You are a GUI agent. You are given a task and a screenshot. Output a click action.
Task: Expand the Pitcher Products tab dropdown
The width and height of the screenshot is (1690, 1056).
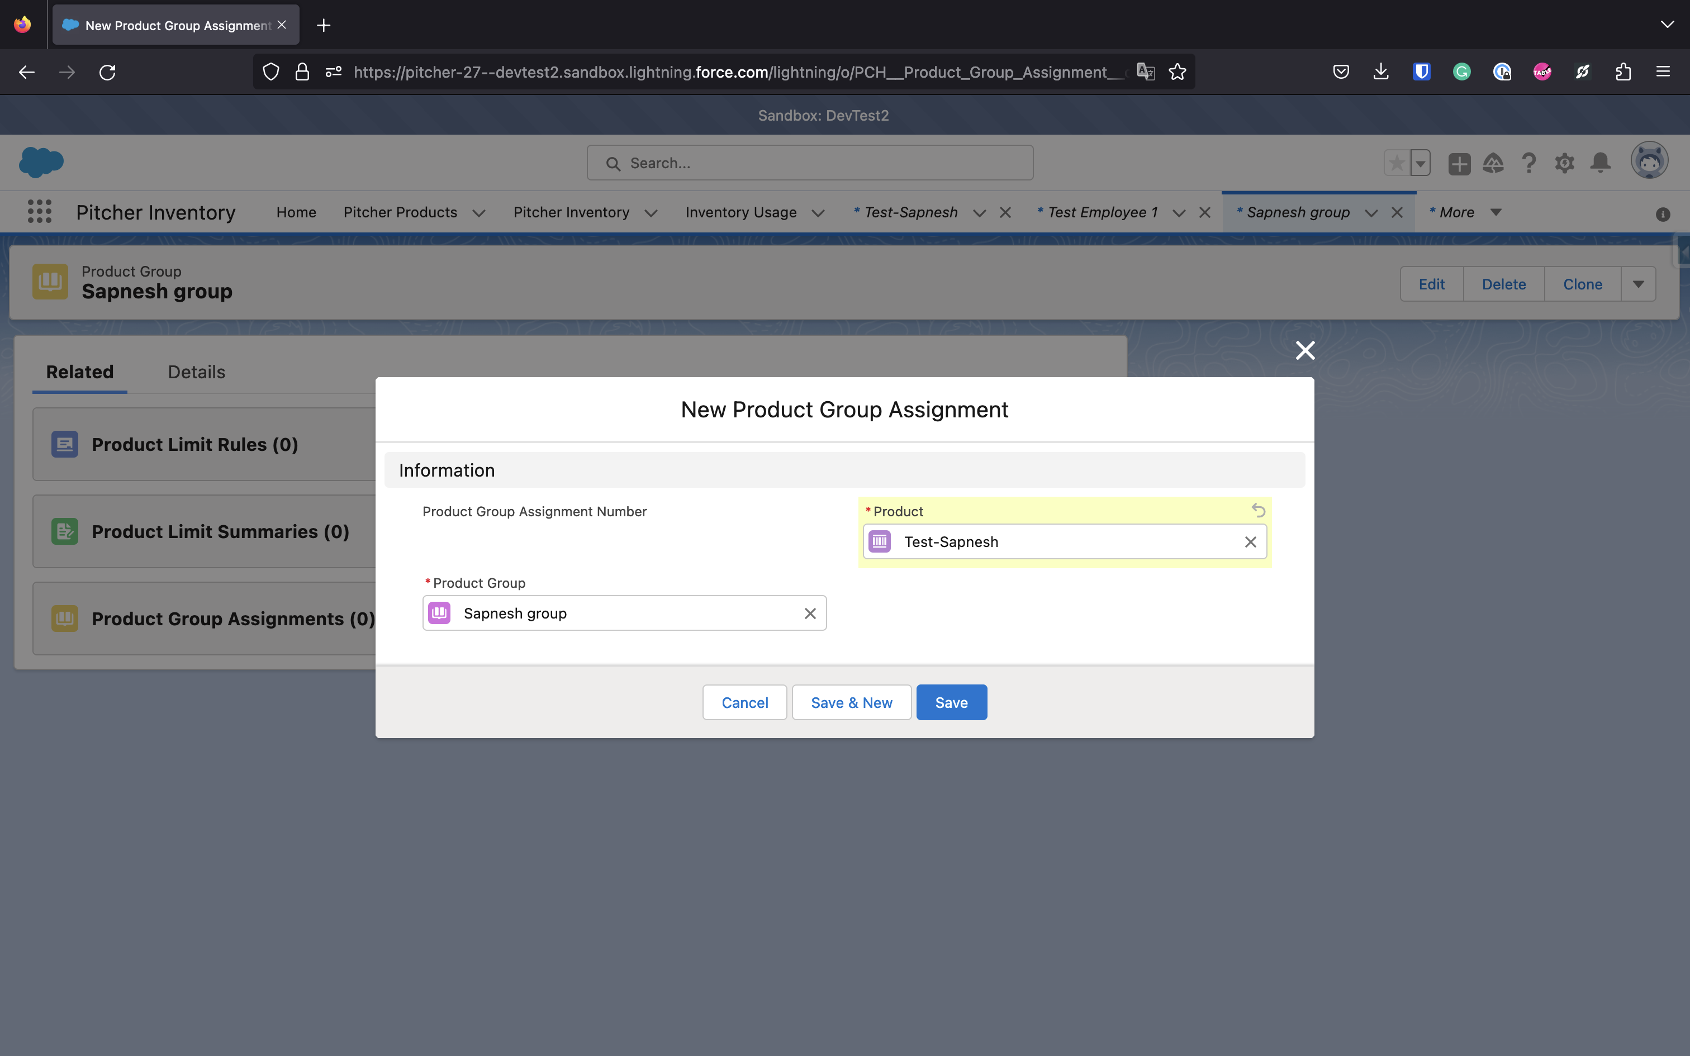[479, 213]
